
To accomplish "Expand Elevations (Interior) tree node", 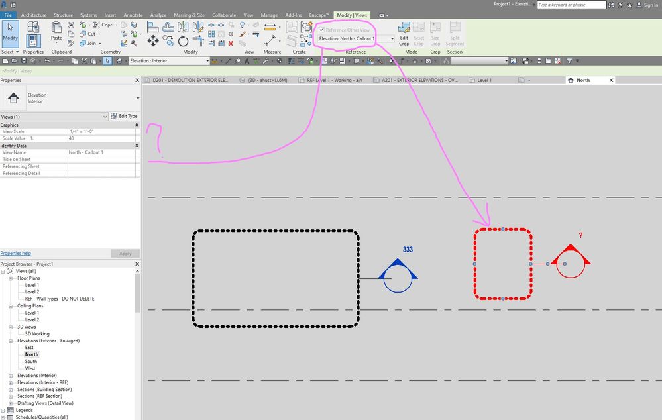I will (11, 376).
